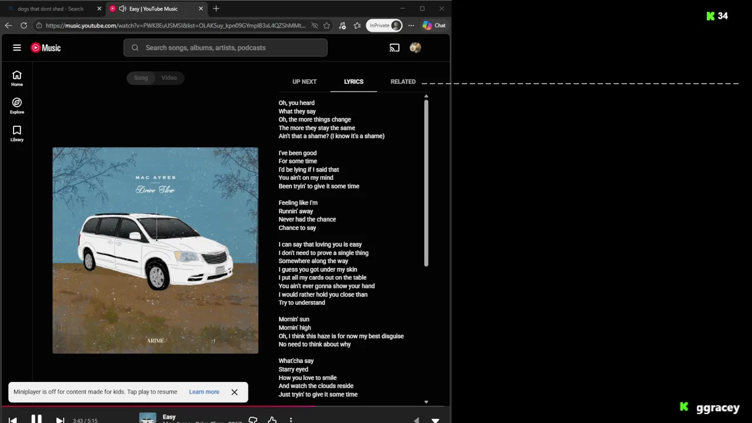Click lyrics scrollbar up arrow
The image size is (752, 423).
tap(426, 96)
